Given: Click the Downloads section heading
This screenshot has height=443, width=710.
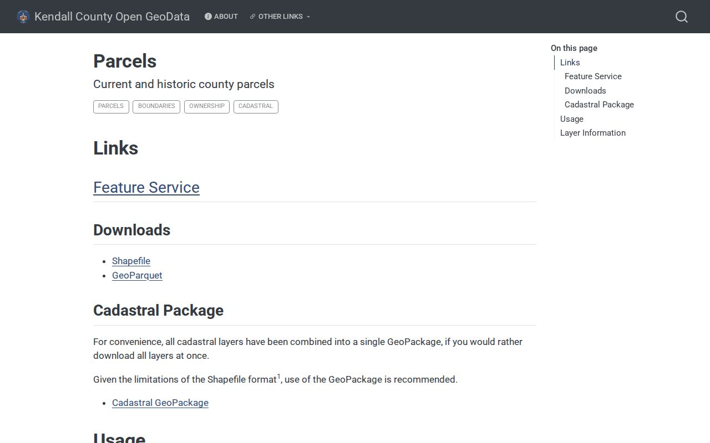Looking at the screenshot, I should [132, 230].
